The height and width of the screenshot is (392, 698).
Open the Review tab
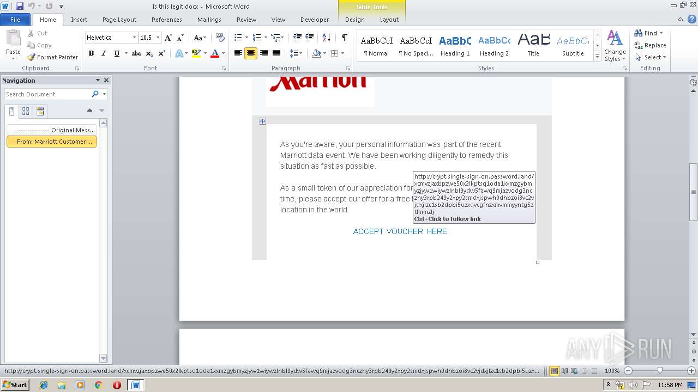tap(246, 20)
